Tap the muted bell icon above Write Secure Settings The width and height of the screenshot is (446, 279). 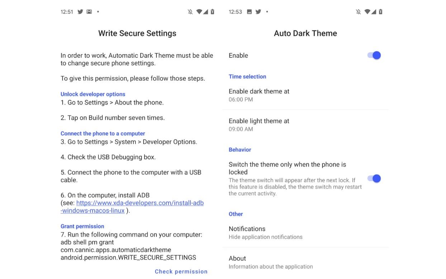(190, 12)
